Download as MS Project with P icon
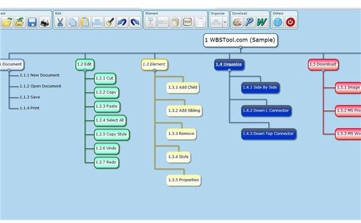Screen dimensions: 361x223 tap(250, 22)
